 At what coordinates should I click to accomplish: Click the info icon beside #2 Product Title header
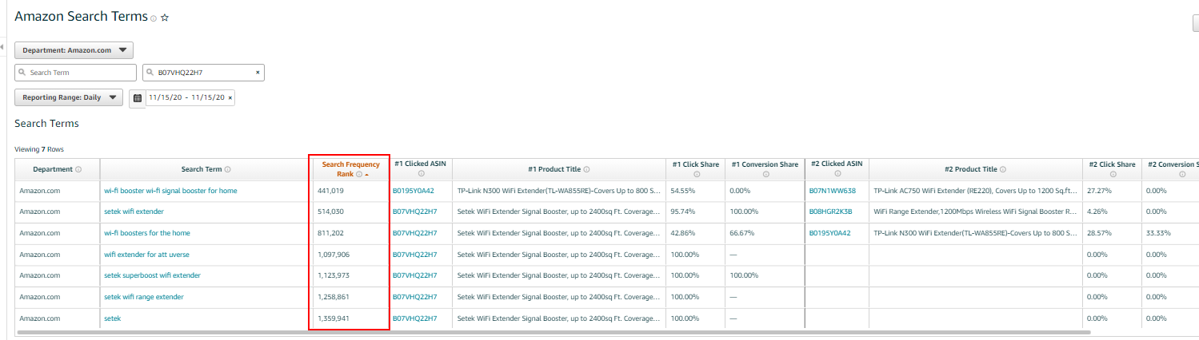click(x=1003, y=169)
